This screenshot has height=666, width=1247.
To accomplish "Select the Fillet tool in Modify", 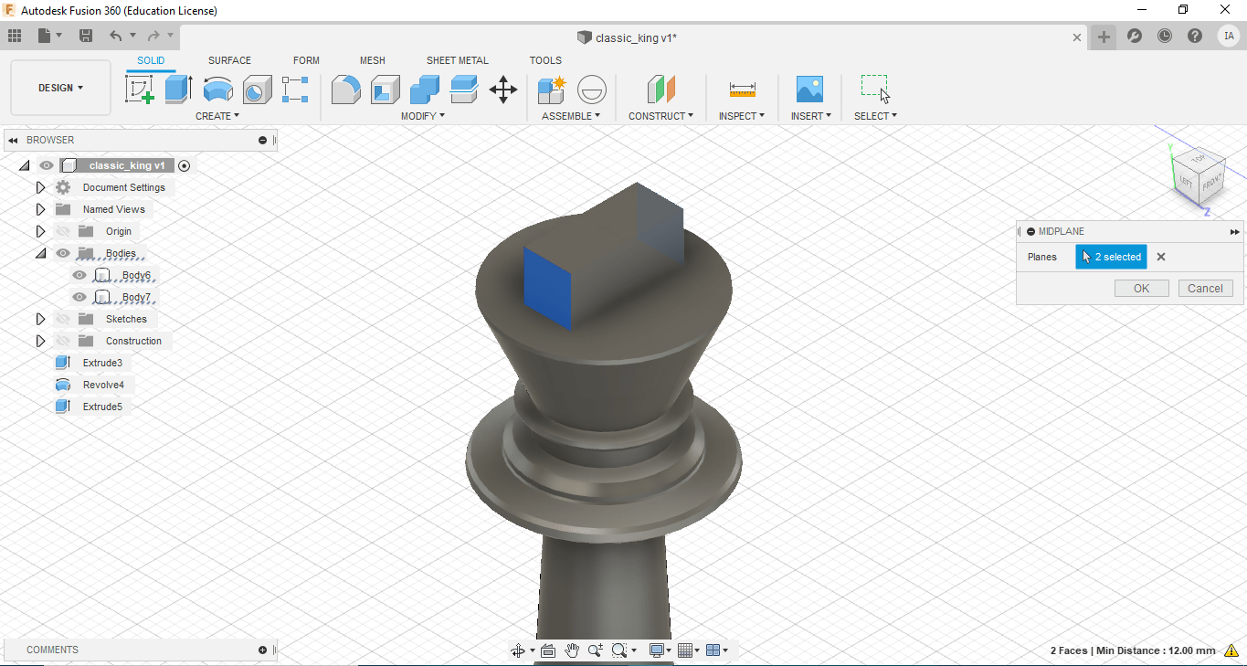I will tap(345, 90).
